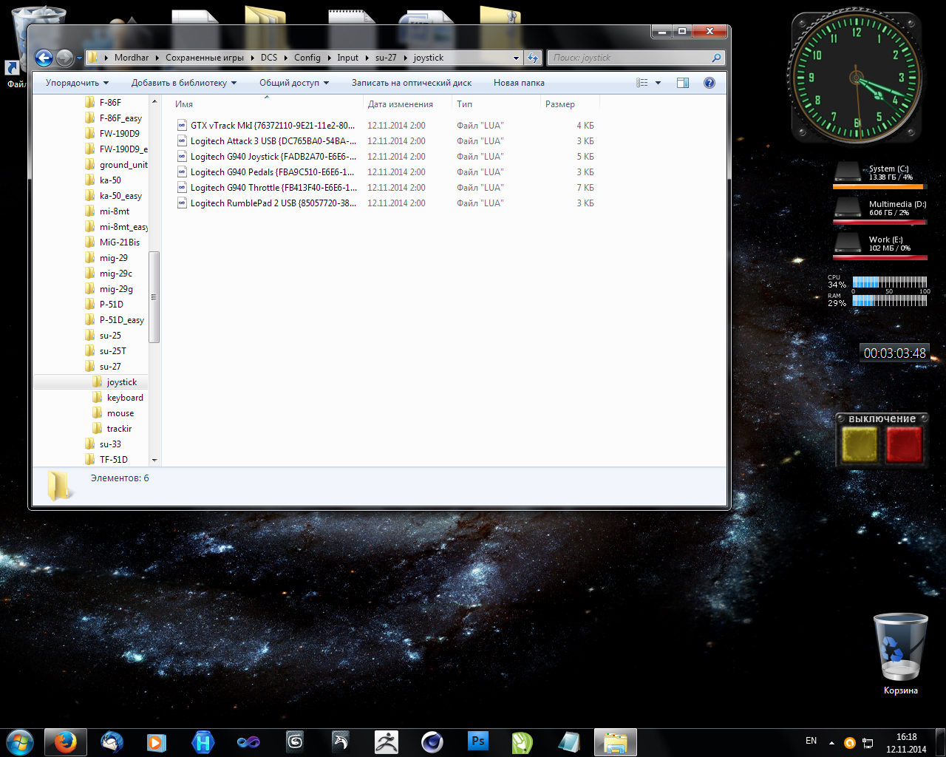The height and width of the screenshot is (757, 946).
Task: Open the blue hexagon H taskbar icon
Action: pyautogui.click(x=203, y=741)
